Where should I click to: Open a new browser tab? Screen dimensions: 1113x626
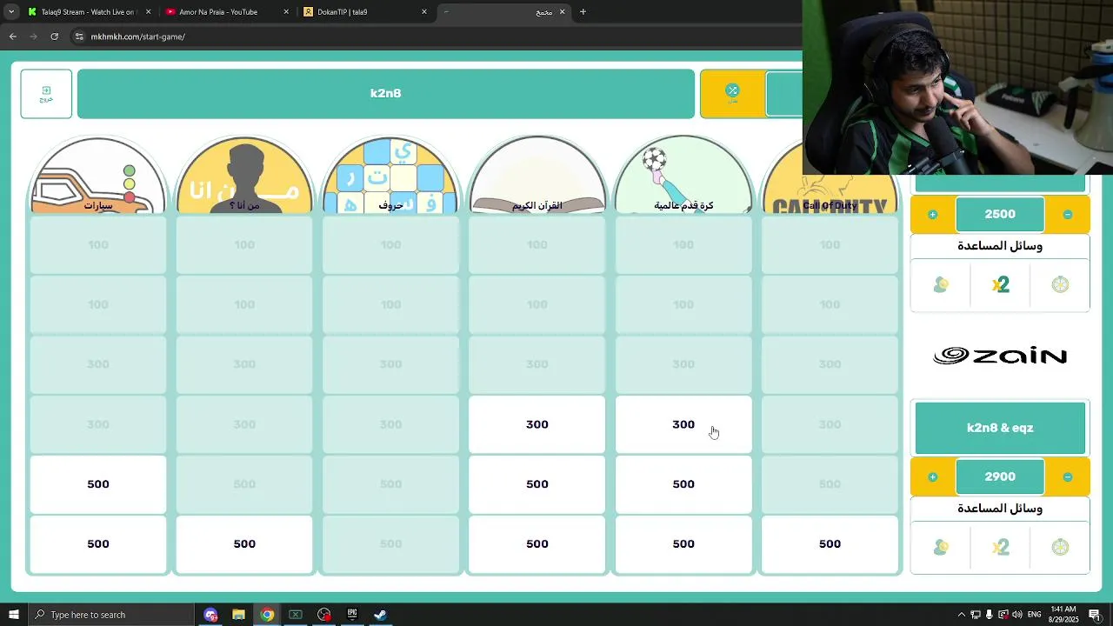(x=583, y=12)
